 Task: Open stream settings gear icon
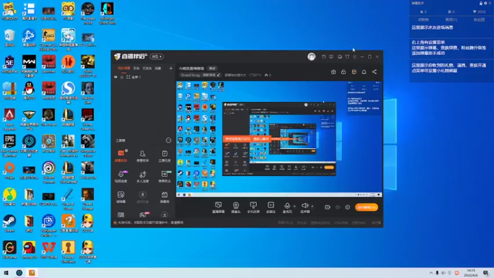pos(348,207)
